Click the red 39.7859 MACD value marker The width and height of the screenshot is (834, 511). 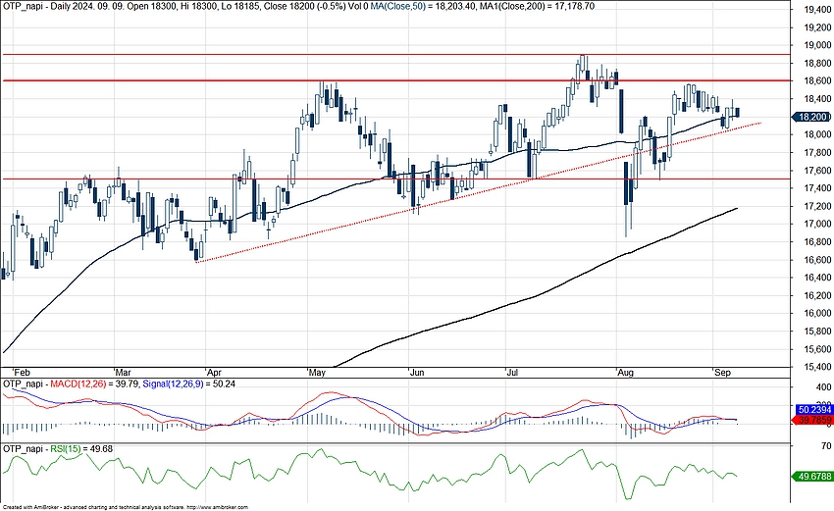813,420
